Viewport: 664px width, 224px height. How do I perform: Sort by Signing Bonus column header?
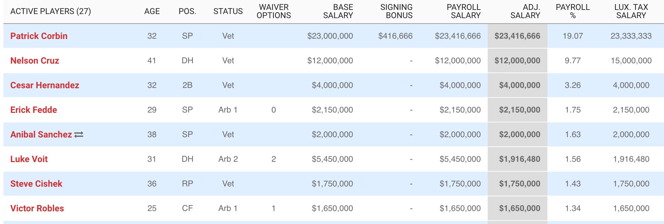(x=396, y=11)
